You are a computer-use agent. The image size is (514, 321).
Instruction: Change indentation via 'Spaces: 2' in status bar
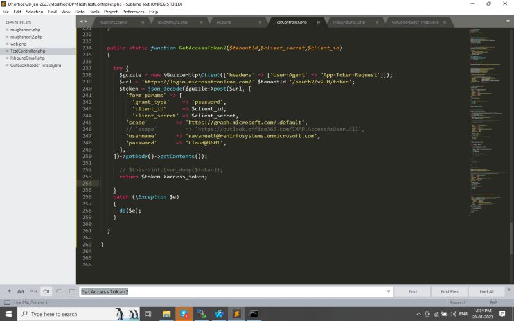click(457, 302)
